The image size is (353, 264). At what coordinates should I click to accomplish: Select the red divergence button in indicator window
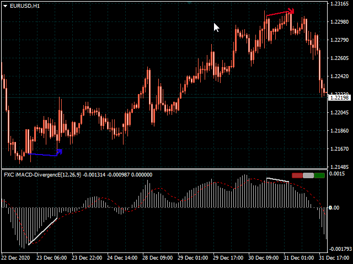297,175
